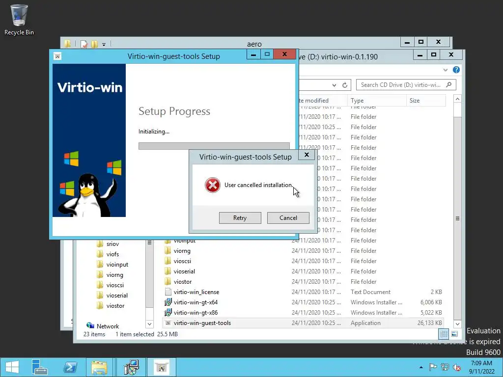
Task: Click New Folder icon in aero window toolbar
Action: click(94, 44)
